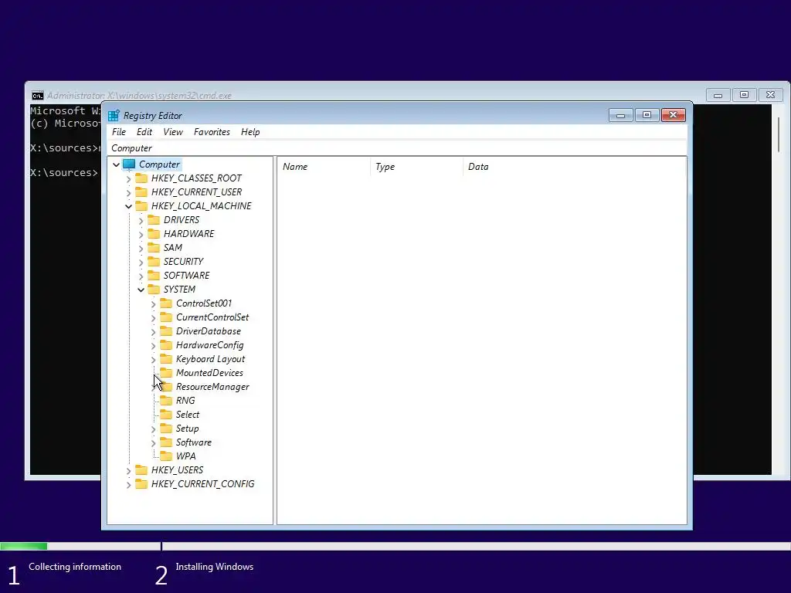Expand Keyboard Layout
The height and width of the screenshot is (593, 791).
(154, 360)
